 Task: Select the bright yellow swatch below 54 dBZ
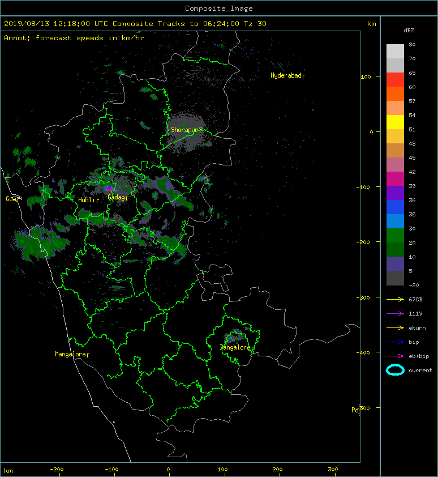(x=395, y=122)
